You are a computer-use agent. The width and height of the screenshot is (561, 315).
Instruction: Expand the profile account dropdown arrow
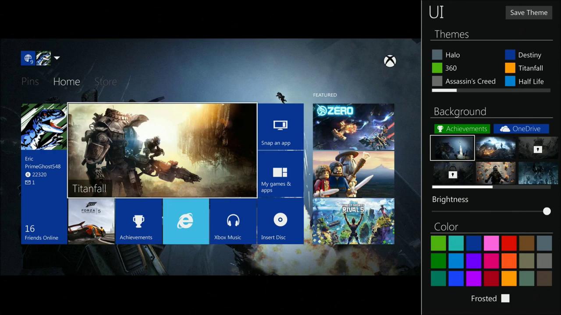[57, 58]
